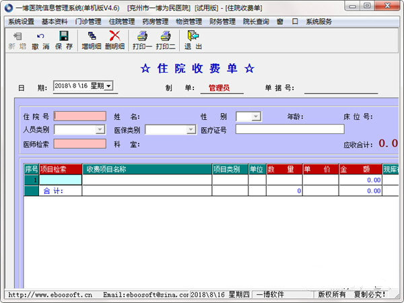
Task: Click the 住院号 pink input field
Action: click(79, 116)
